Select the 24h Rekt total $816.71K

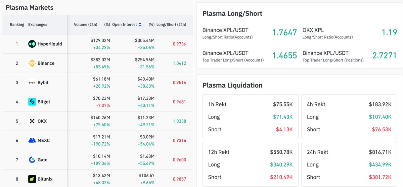point(380,152)
